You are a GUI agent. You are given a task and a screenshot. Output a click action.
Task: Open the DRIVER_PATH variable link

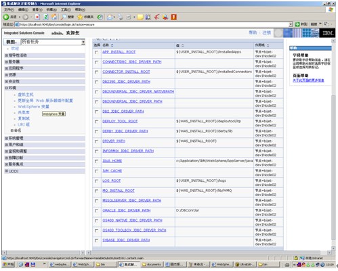click(114, 141)
